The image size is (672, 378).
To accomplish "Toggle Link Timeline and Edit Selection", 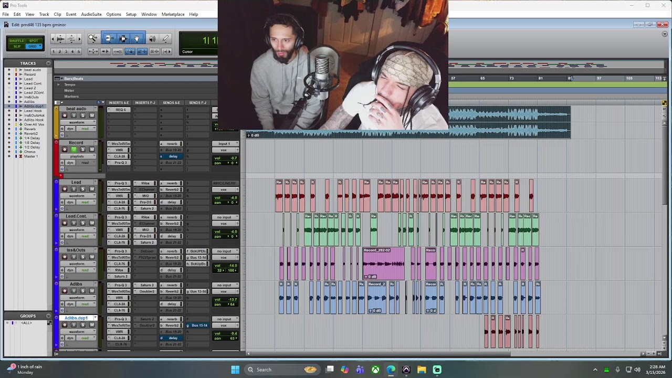I will pyautogui.click(x=142, y=51).
